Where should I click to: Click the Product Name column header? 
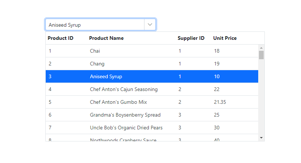106,38
